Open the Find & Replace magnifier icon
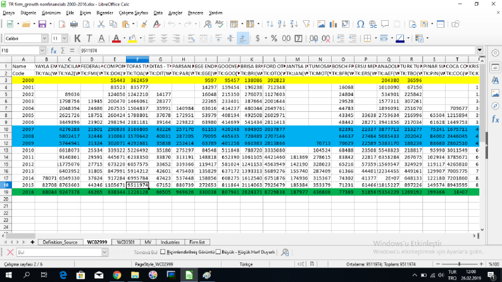 [x=208, y=24]
